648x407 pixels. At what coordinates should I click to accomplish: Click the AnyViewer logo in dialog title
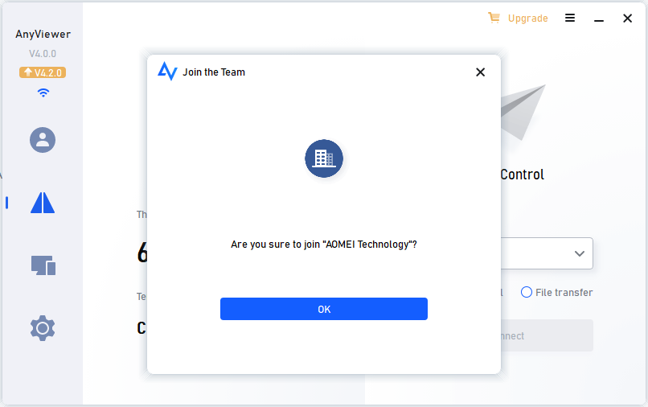click(167, 71)
